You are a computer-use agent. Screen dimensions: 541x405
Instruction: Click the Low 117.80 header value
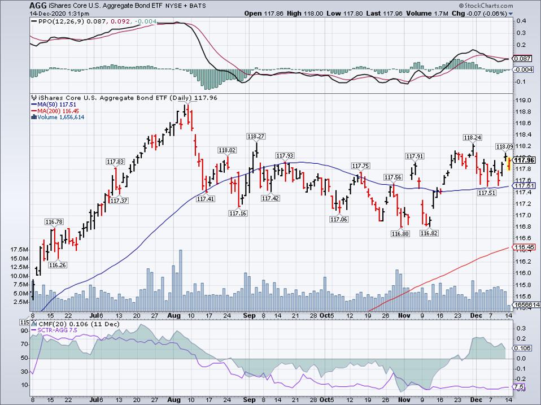click(344, 14)
